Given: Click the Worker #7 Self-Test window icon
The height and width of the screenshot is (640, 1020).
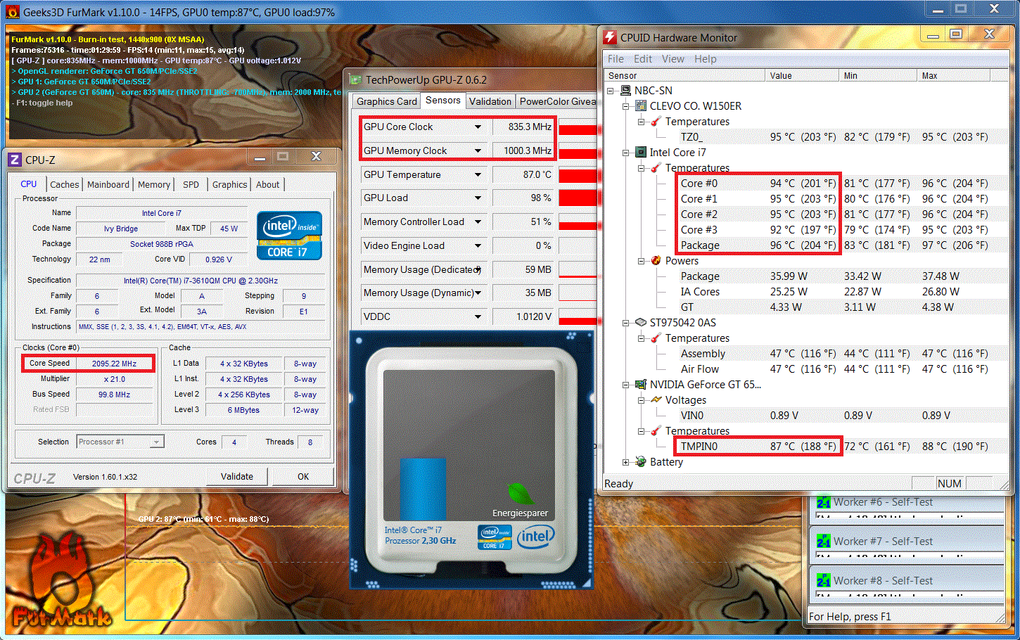Looking at the screenshot, I should (x=824, y=542).
